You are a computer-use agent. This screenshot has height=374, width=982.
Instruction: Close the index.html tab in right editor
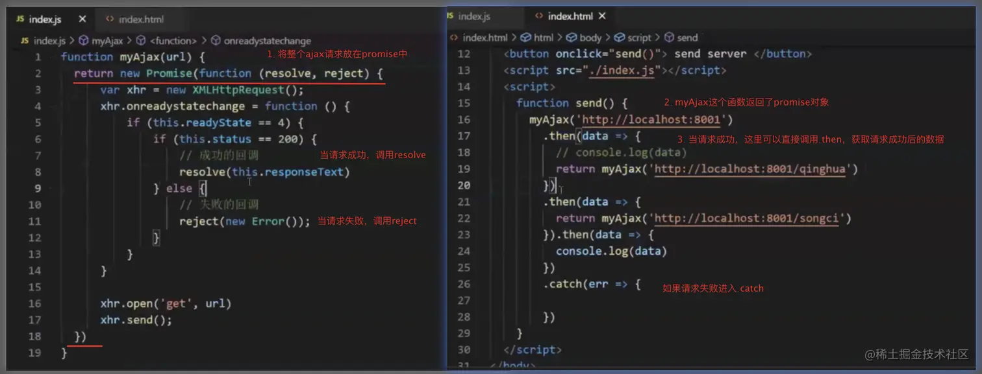[x=602, y=16]
